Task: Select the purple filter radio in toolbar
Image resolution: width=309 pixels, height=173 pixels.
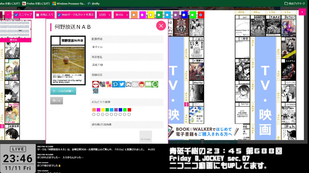Action: pyautogui.click(x=176, y=15)
